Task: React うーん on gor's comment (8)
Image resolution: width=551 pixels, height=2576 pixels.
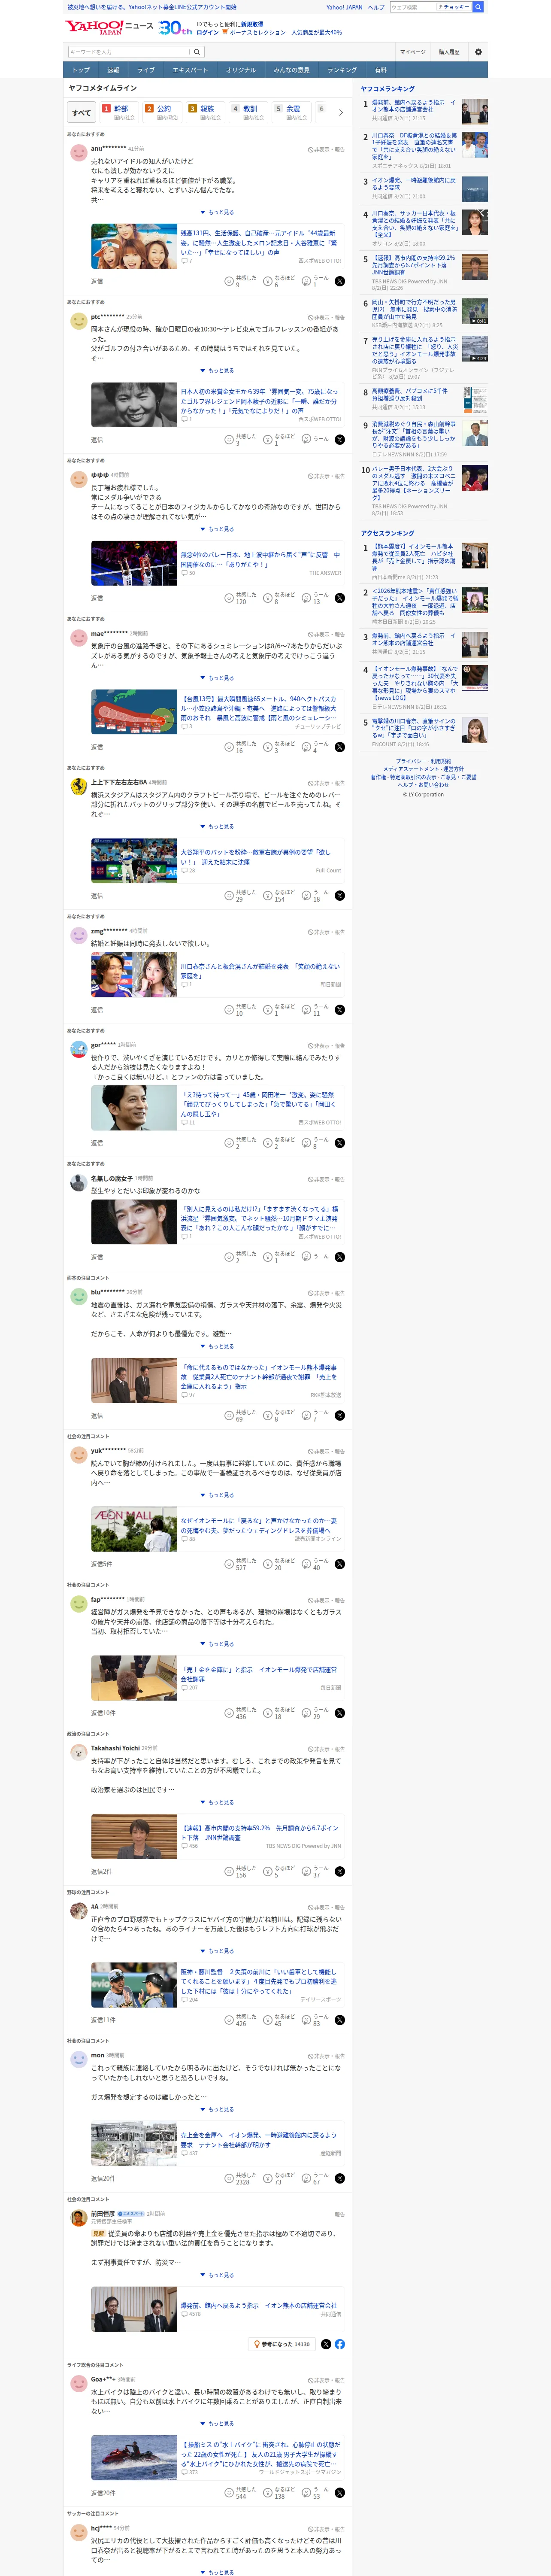Action: click(315, 1143)
